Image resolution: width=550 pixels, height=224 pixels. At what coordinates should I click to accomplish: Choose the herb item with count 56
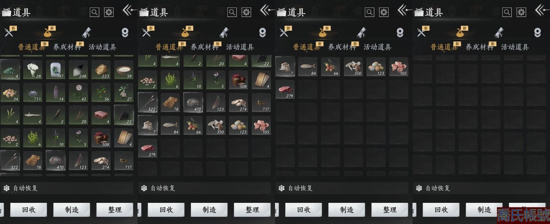(101, 92)
